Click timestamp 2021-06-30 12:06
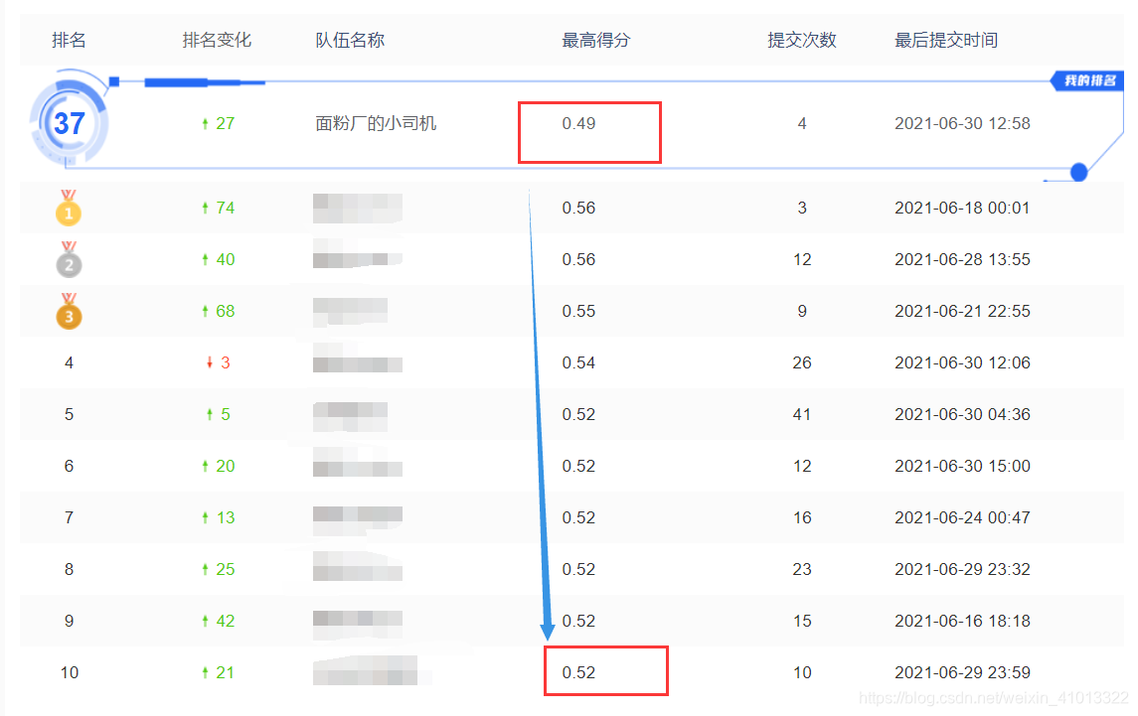 click(962, 362)
